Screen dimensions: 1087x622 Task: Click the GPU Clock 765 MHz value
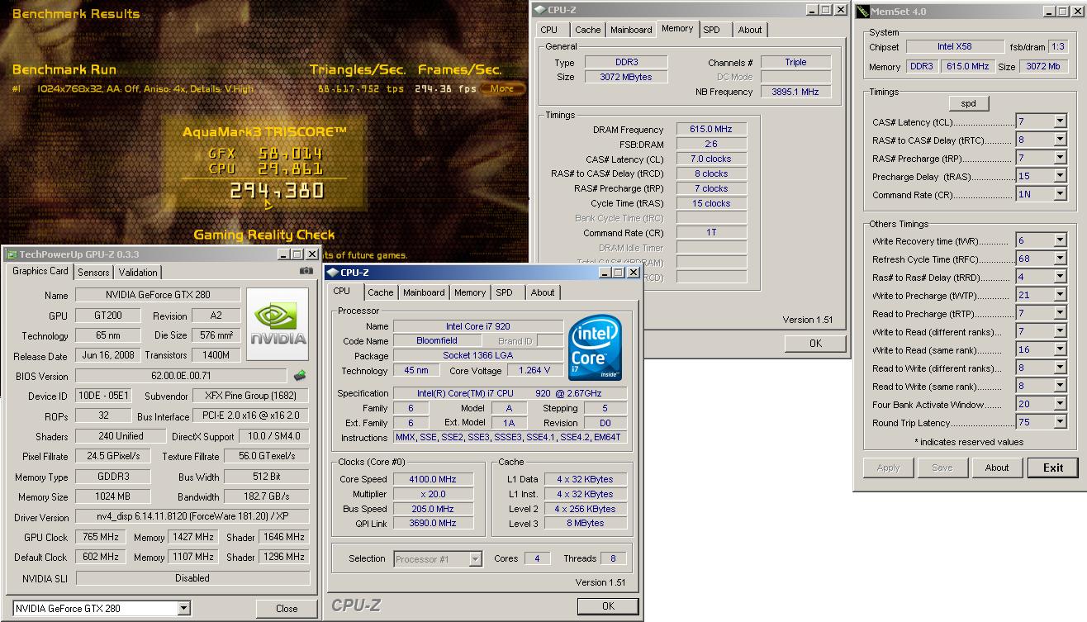click(x=99, y=537)
